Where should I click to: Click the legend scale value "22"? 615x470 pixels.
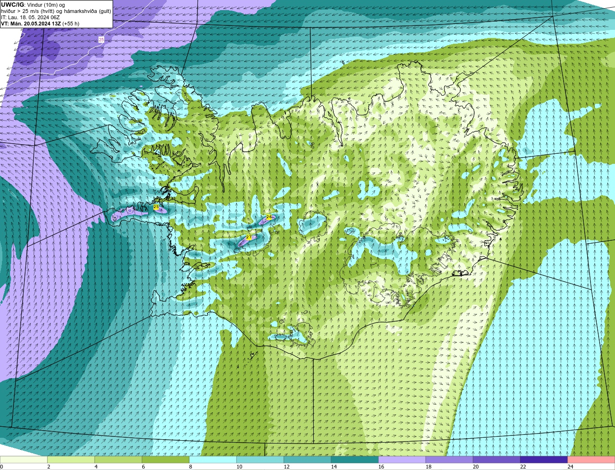pos(523,467)
